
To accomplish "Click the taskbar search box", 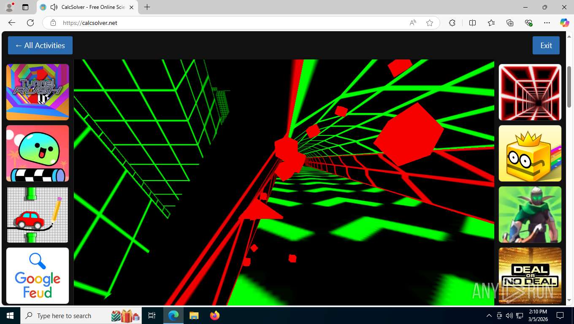I will coord(81,316).
